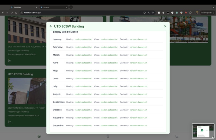
Task: Click the water park property photo
Action: [x=189, y=30]
